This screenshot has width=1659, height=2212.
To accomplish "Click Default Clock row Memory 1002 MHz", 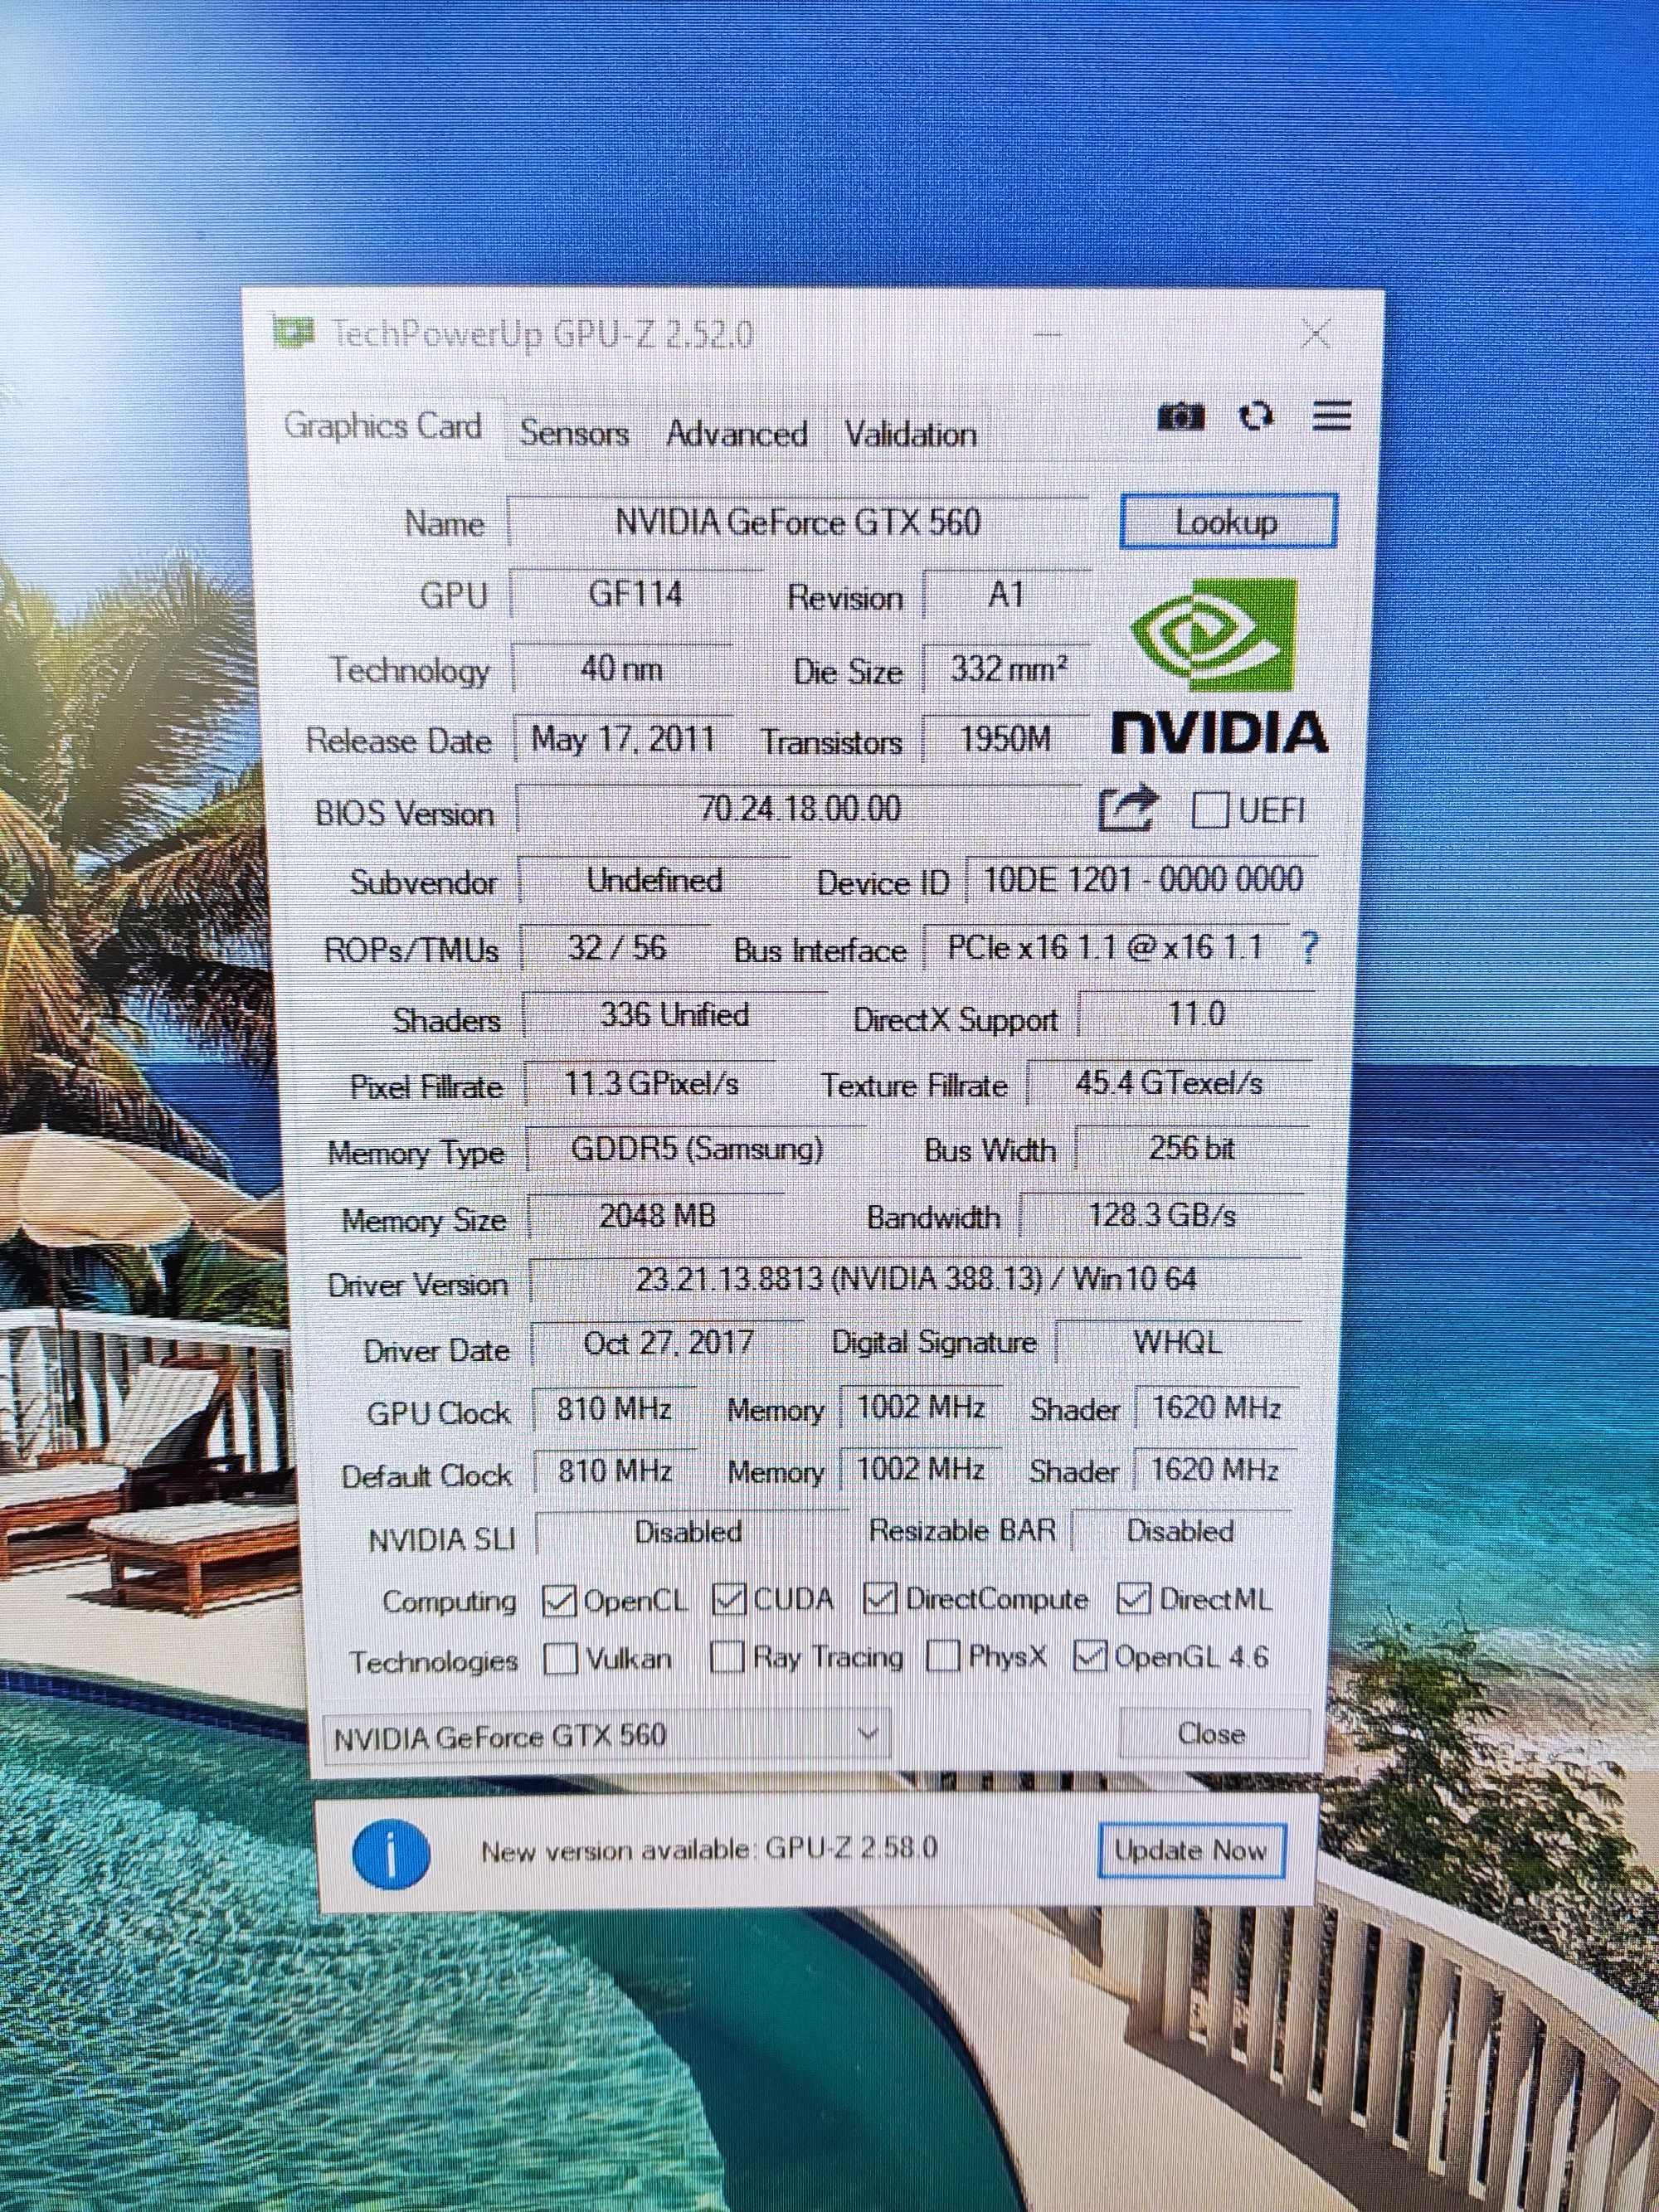I will point(920,1470).
